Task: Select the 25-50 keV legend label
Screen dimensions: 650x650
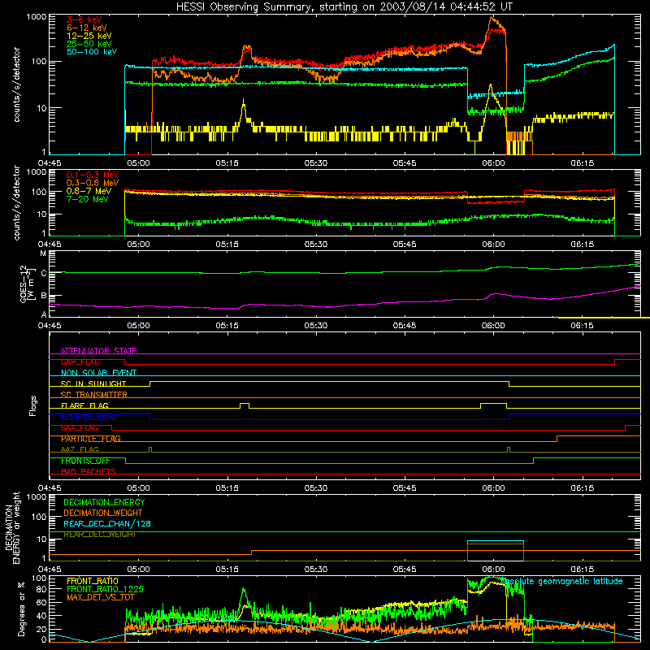Action: (89, 44)
